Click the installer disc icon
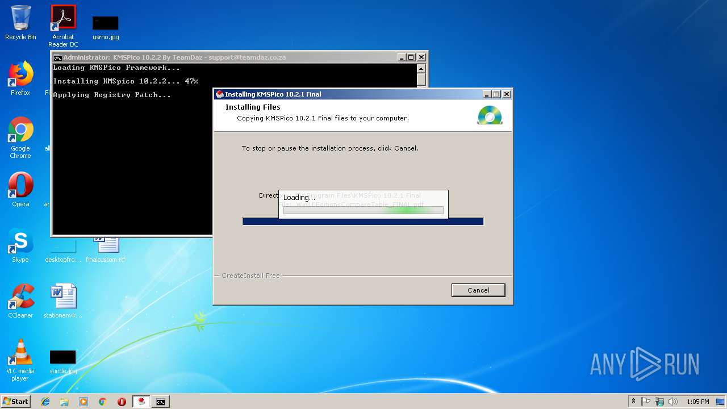This screenshot has width=727, height=409. pos(490,115)
